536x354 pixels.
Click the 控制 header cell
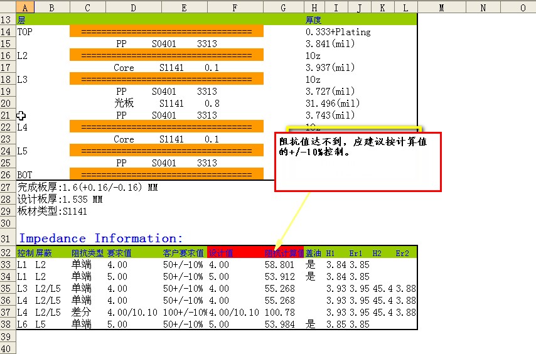(x=25, y=253)
